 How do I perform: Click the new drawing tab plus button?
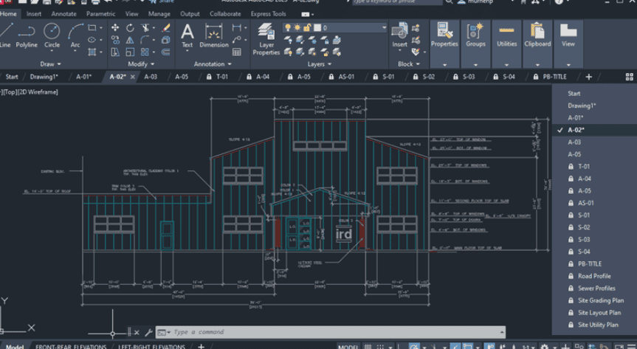(x=588, y=77)
